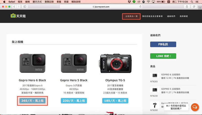Open a new tab with plus button
The height and width of the screenshot is (115, 202).
click(x=200, y=8)
